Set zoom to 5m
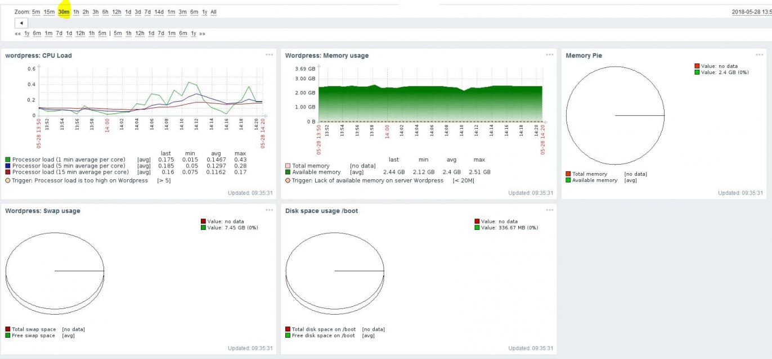 [36, 12]
